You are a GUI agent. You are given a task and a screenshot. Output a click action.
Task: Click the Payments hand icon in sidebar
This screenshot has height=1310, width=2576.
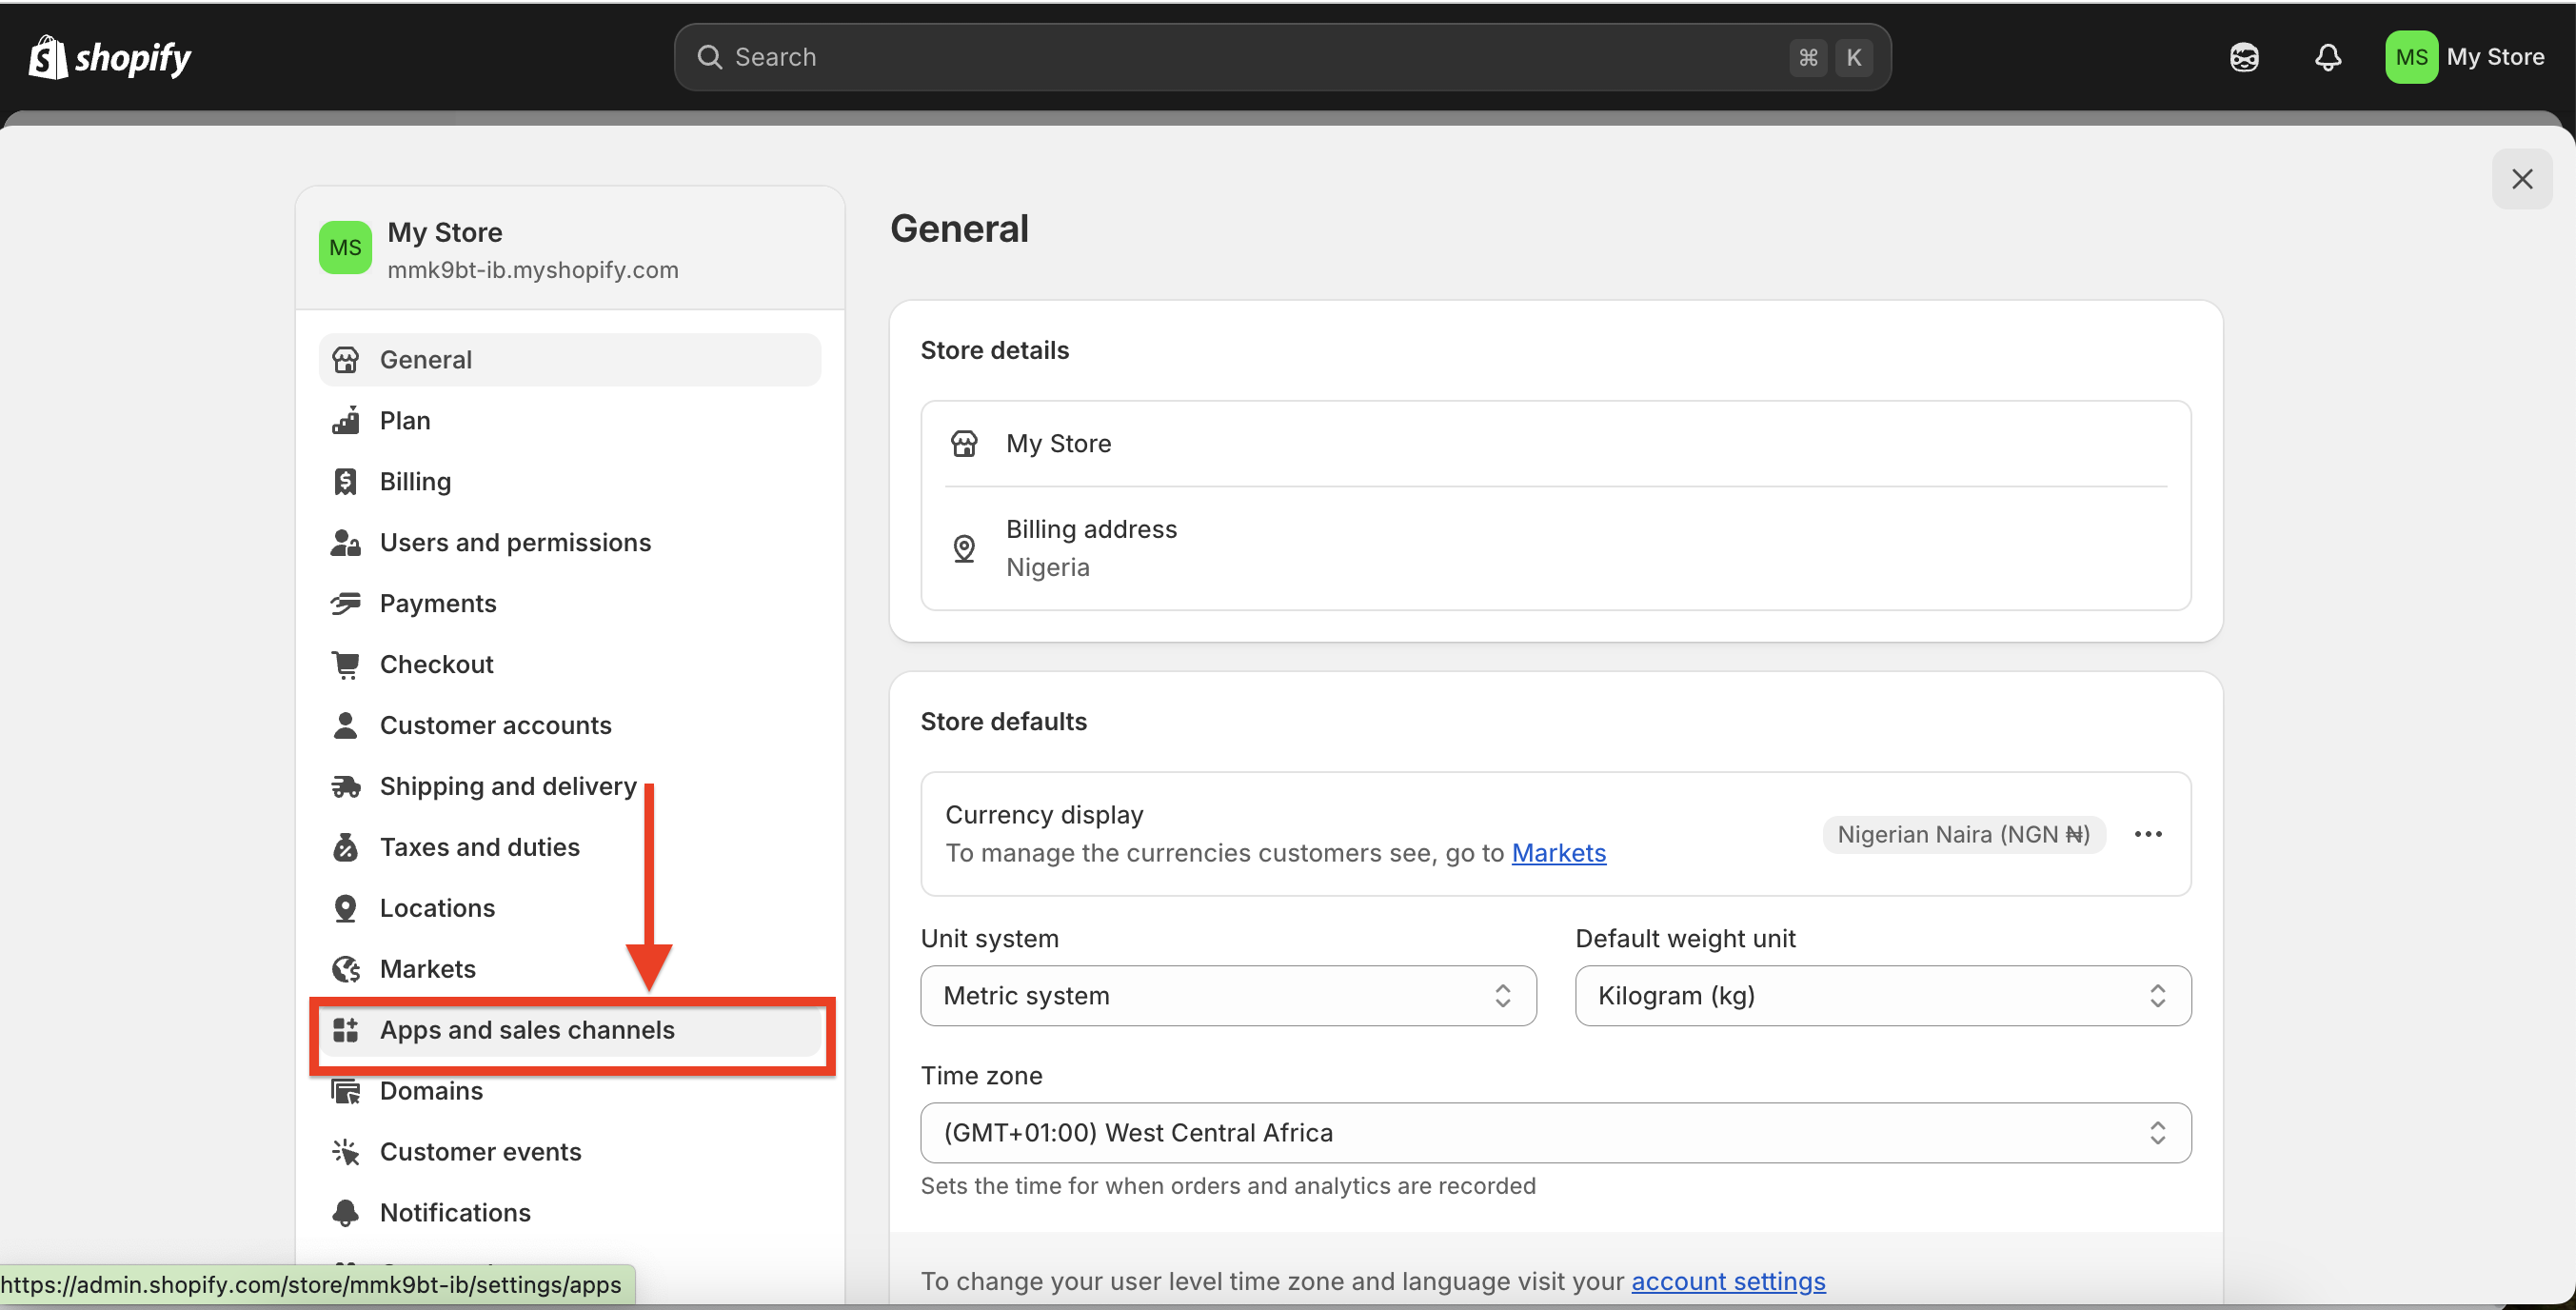coord(345,603)
